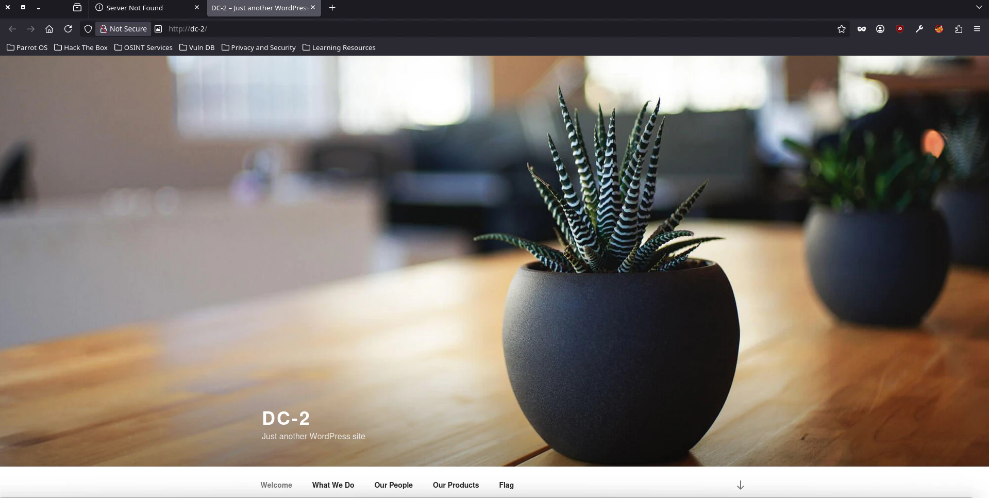
Task: Click the 'Just another WordPress site' tagline
Action: (313, 436)
